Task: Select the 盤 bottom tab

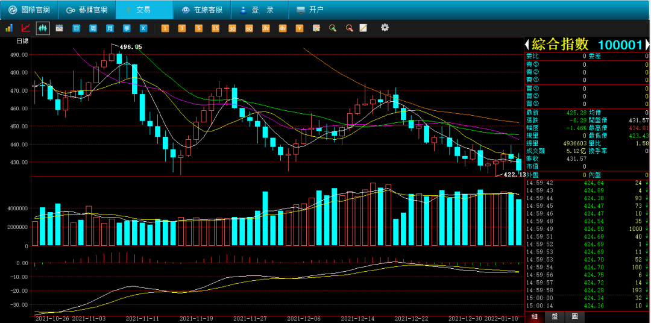Action: click(555, 316)
